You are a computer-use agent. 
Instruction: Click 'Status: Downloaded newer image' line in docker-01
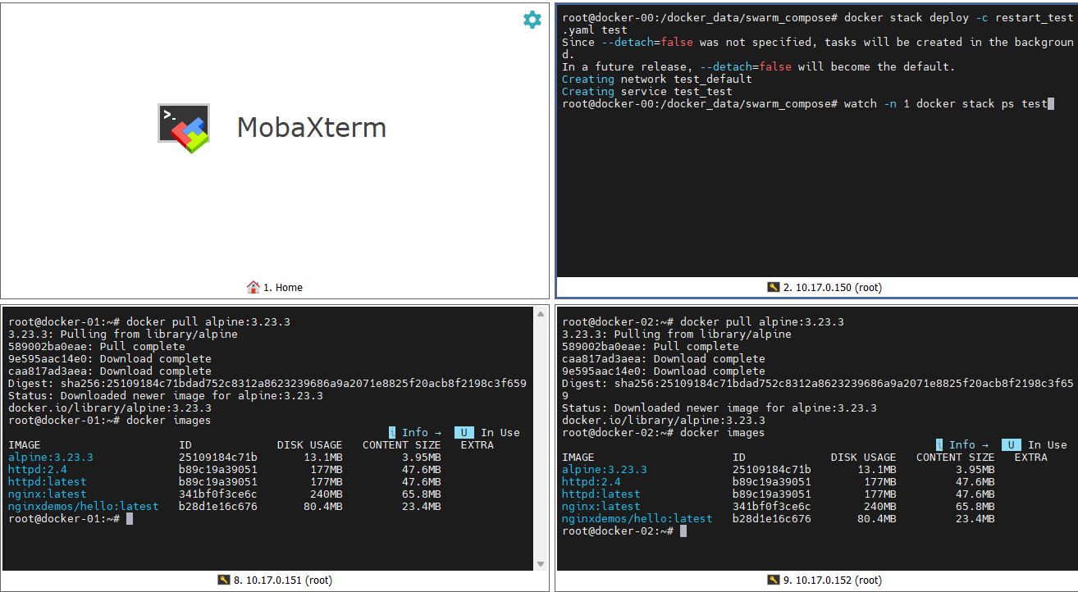166,396
